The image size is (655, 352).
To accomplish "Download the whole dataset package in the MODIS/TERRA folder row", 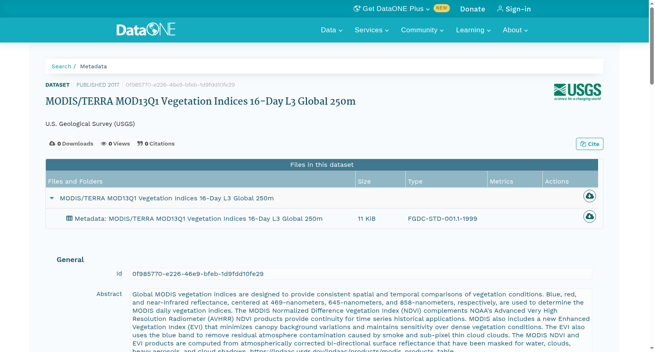I will click(x=589, y=196).
